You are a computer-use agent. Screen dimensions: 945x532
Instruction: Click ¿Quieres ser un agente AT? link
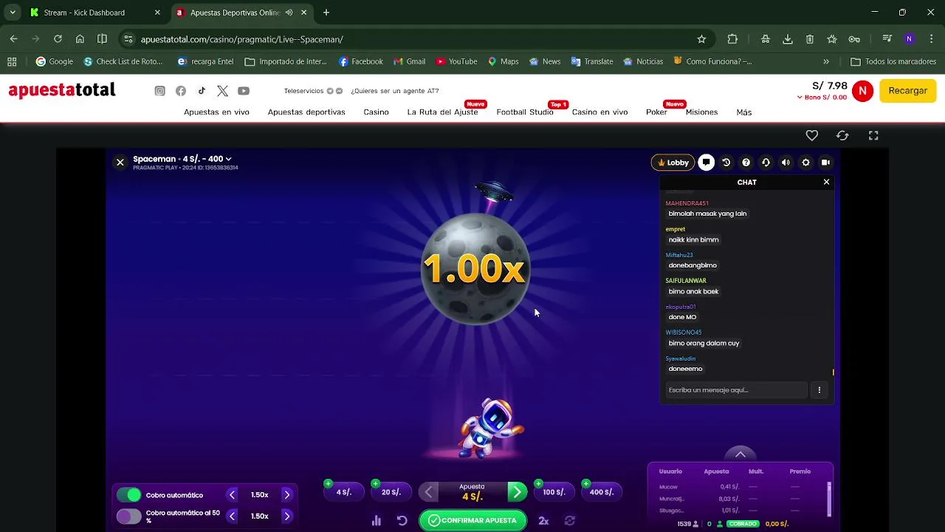394,91
